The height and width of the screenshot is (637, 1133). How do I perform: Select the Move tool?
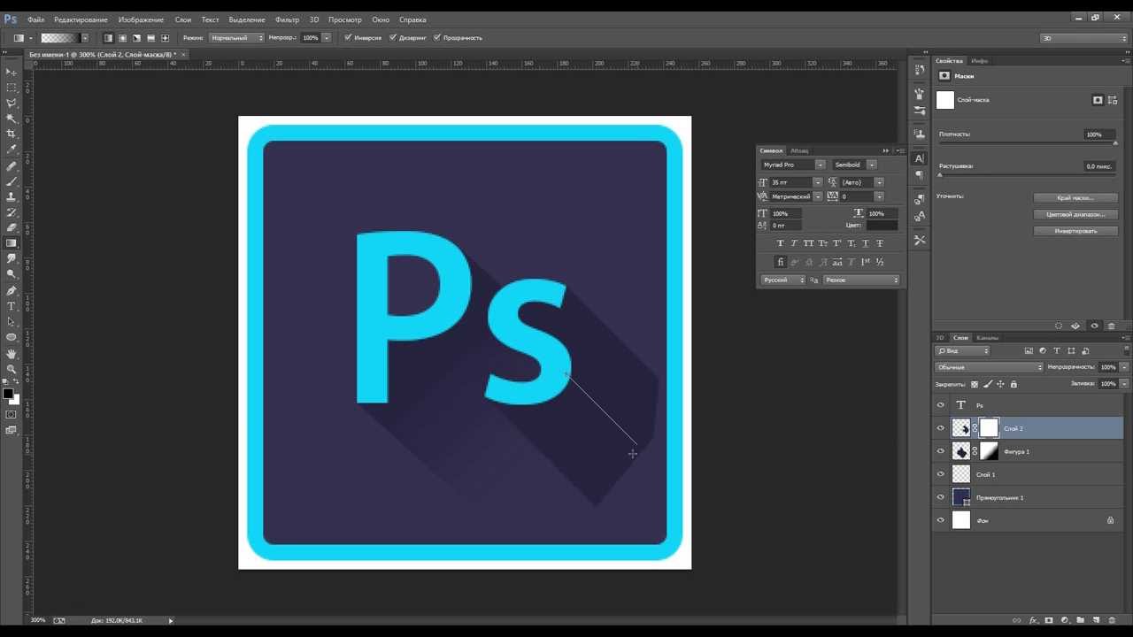[x=12, y=72]
